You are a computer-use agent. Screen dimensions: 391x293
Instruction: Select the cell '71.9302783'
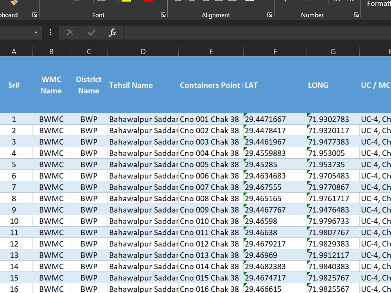pyautogui.click(x=333, y=119)
